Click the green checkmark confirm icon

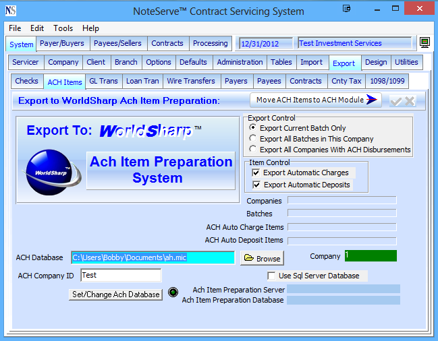(x=396, y=100)
